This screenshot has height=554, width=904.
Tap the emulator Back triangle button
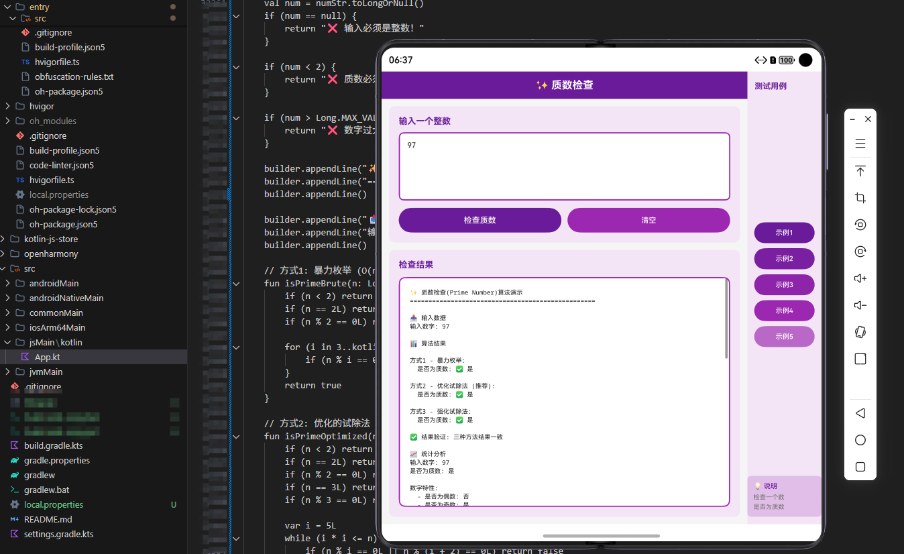click(860, 413)
